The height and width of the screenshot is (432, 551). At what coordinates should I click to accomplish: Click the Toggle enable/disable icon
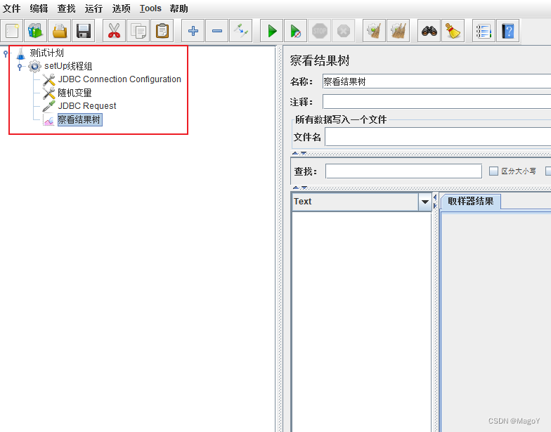pyautogui.click(x=240, y=31)
